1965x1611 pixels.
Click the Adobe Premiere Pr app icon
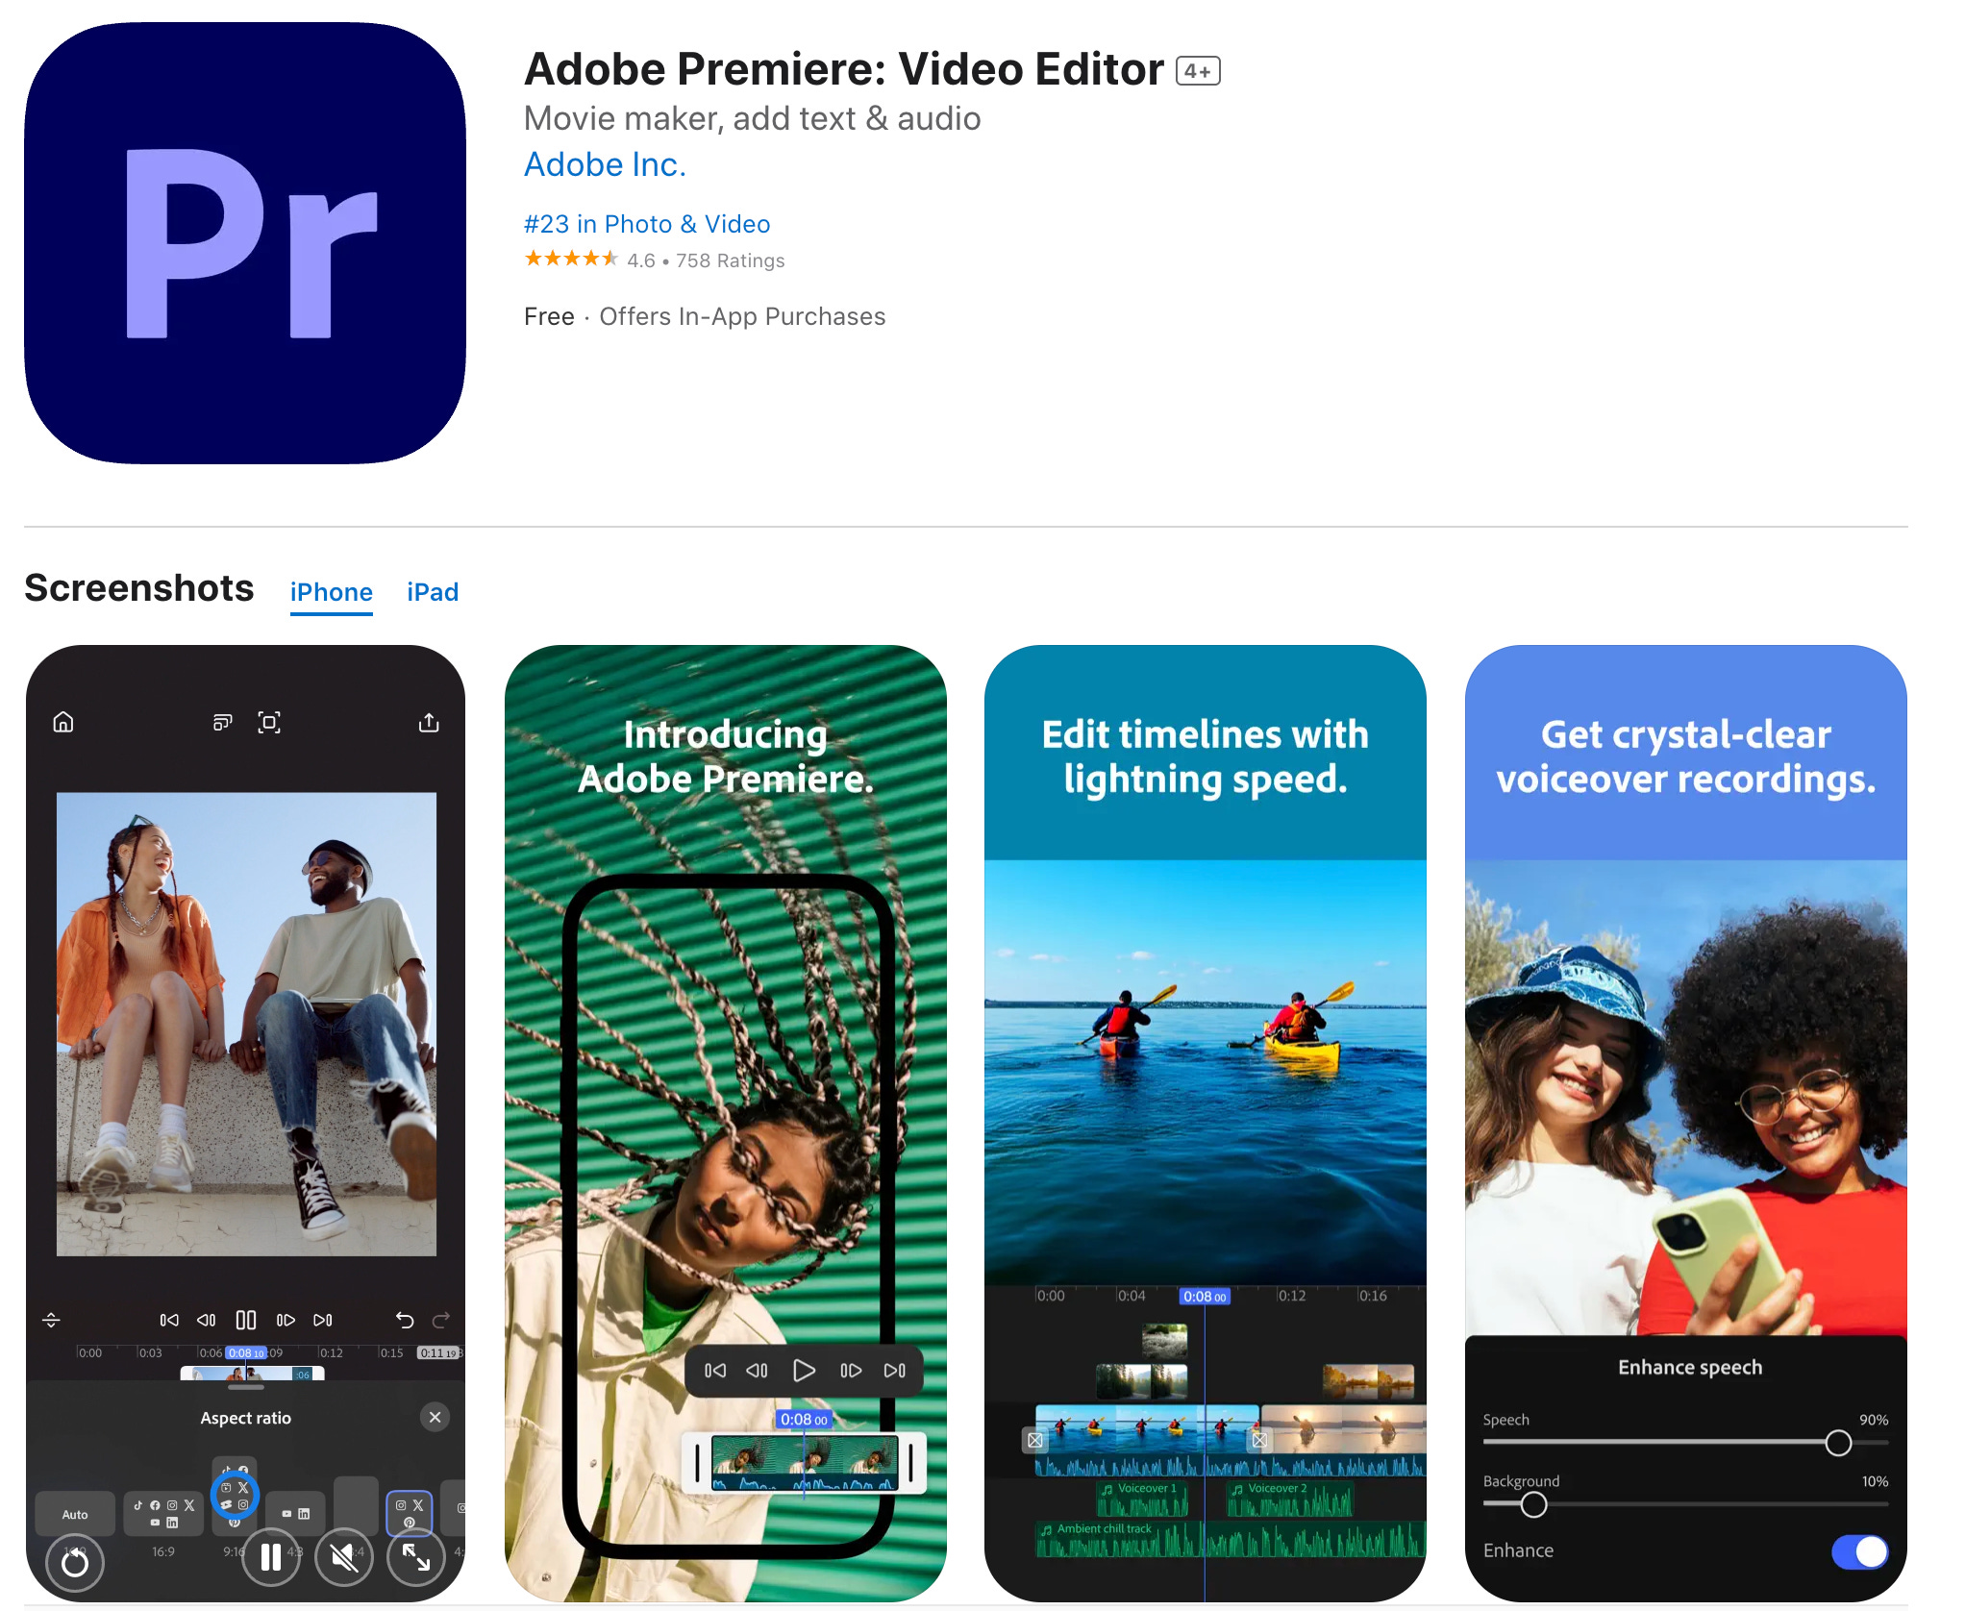pos(245,243)
